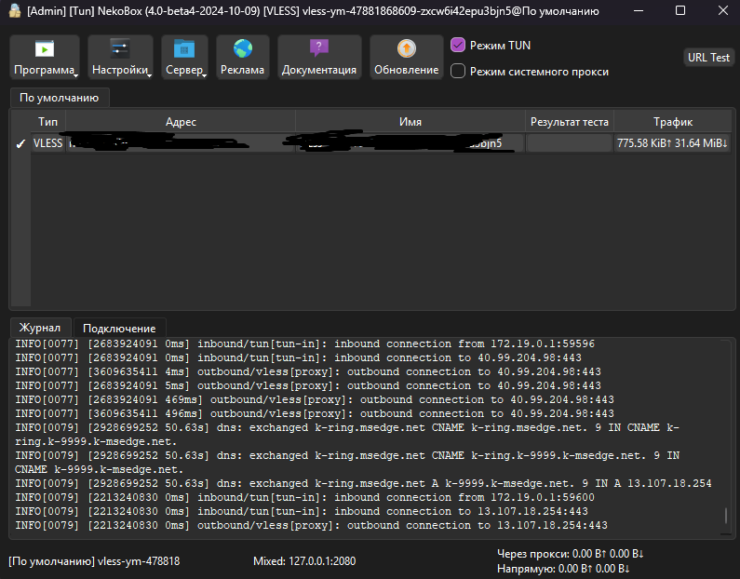Run the URL Test button
This screenshot has height=579, width=740.
[x=708, y=58]
